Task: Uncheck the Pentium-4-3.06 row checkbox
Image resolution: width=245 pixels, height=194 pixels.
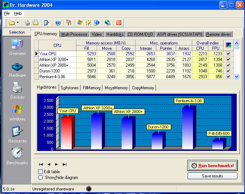Action: 228,77
